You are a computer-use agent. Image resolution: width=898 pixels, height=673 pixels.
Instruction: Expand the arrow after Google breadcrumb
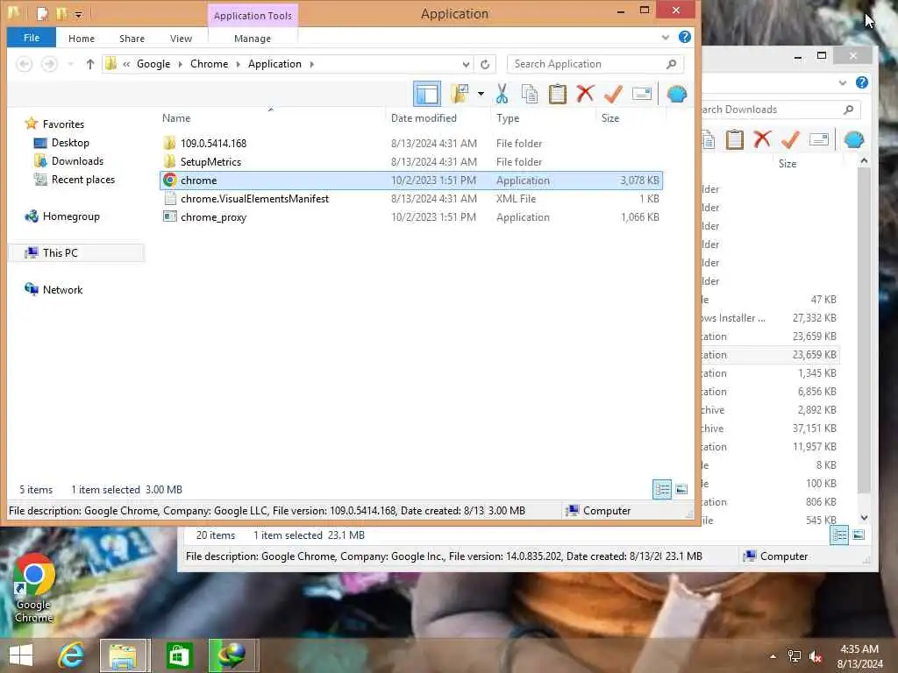[181, 64]
